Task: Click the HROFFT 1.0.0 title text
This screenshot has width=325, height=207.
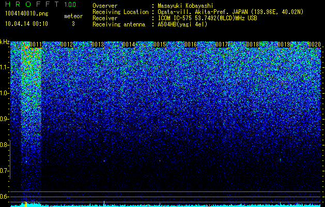Action: pos(41,4)
